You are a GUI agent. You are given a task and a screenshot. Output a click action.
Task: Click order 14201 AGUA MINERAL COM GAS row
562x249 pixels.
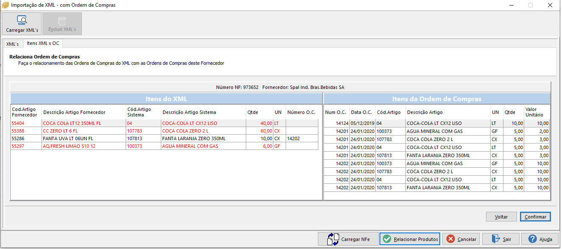[437, 131]
